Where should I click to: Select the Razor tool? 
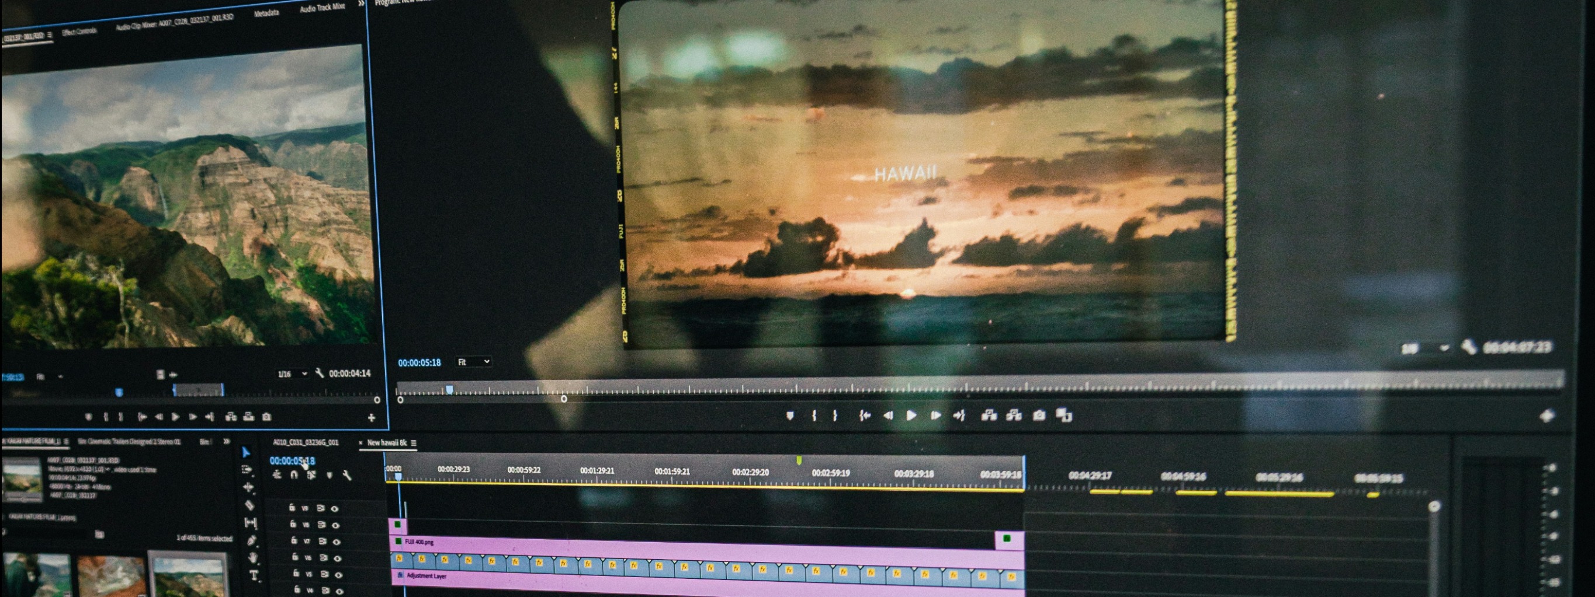(249, 505)
